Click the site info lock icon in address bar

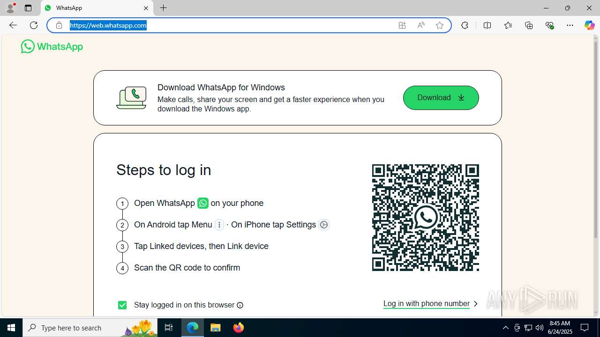pos(59,25)
